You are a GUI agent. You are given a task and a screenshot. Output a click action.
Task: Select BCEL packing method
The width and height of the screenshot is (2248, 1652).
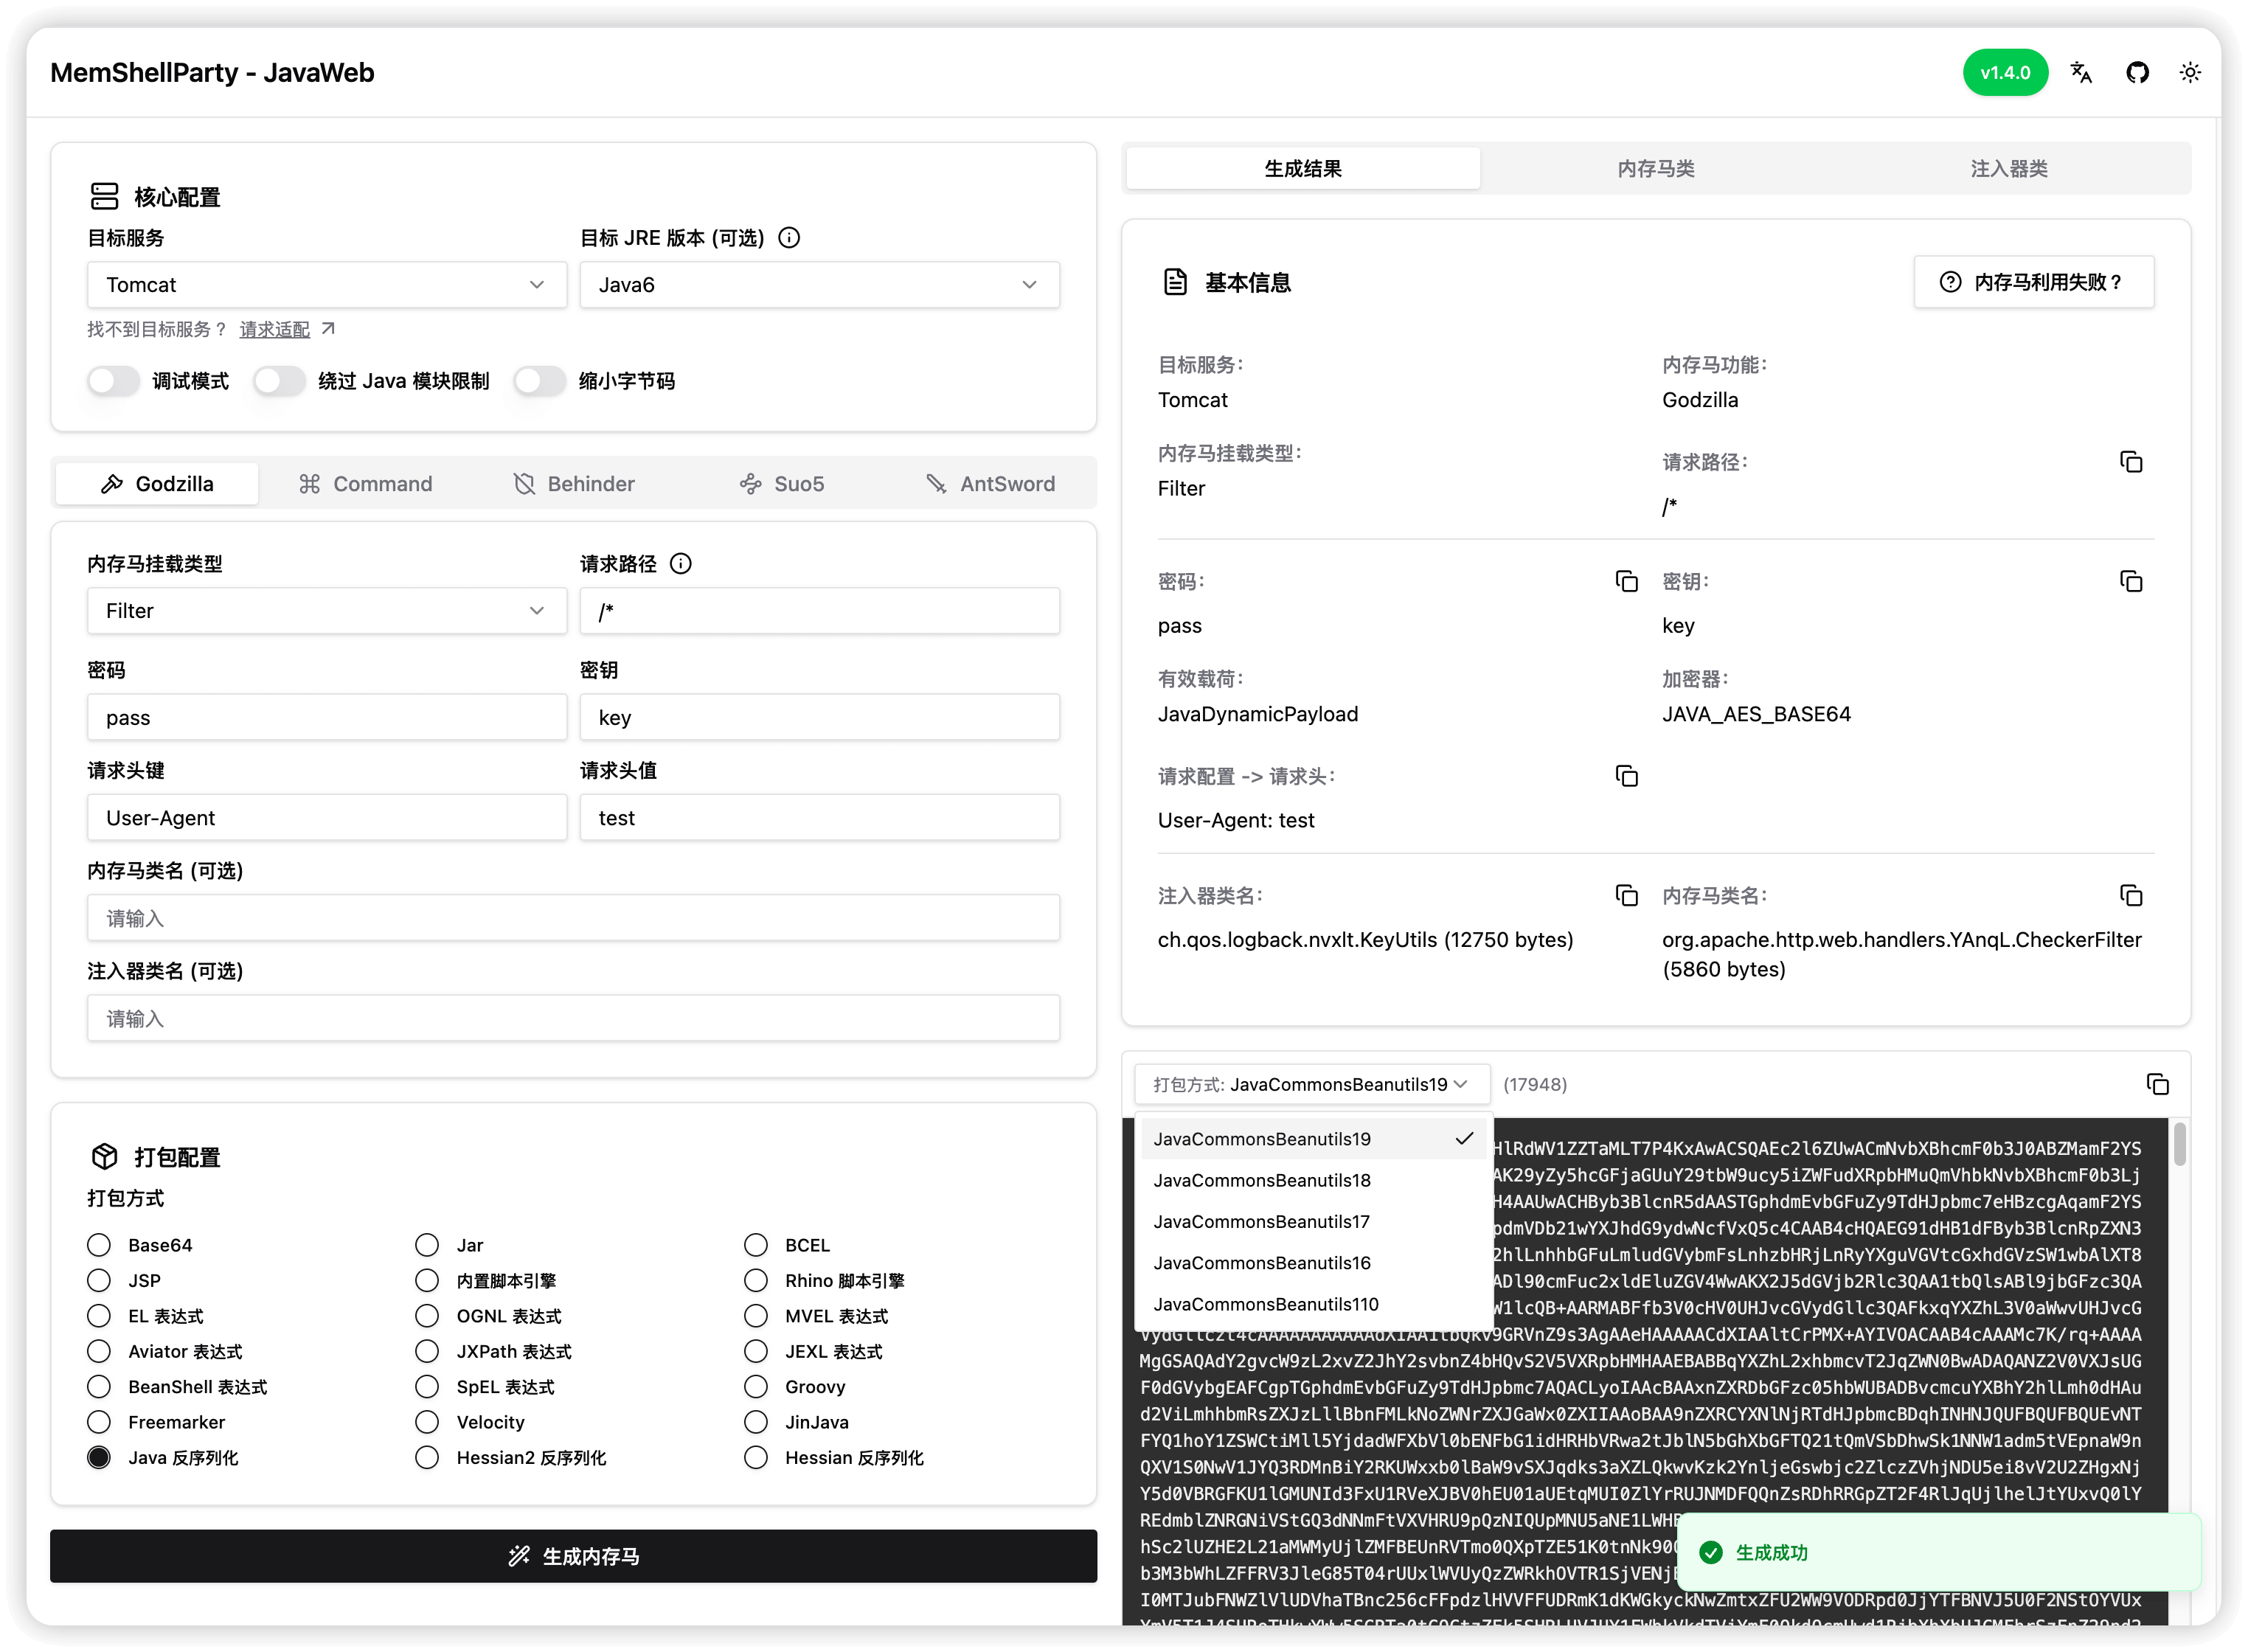pos(756,1246)
